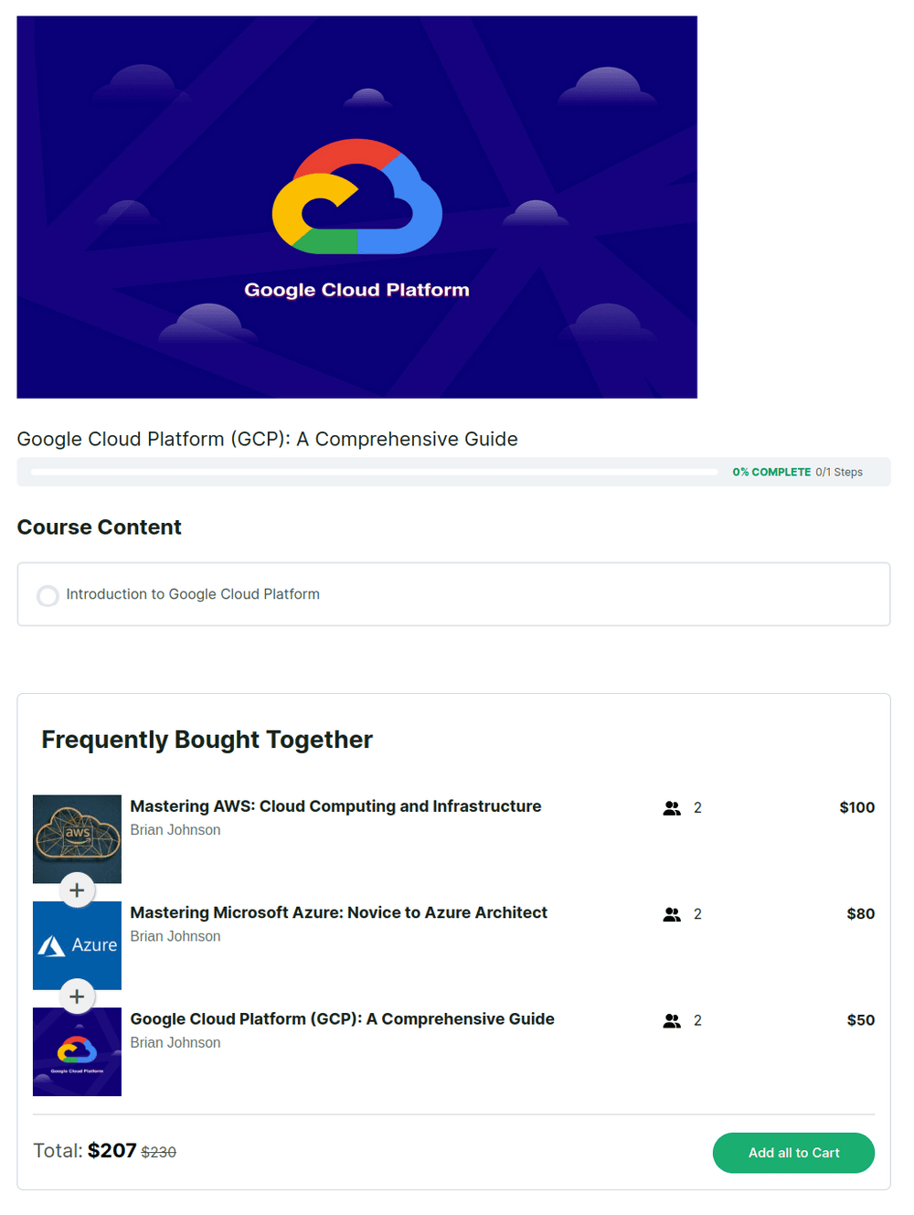Click the course progress bar
Screen dimensions: 914x1215
pyautogui.click(x=374, y=472)
